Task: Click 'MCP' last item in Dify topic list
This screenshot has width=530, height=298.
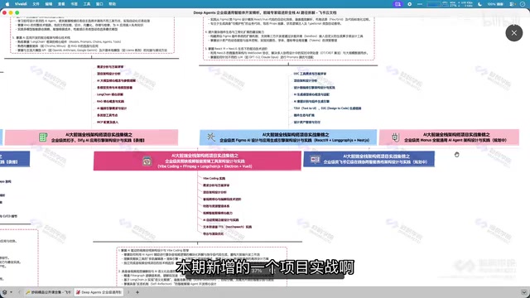Action: (108, 123)
